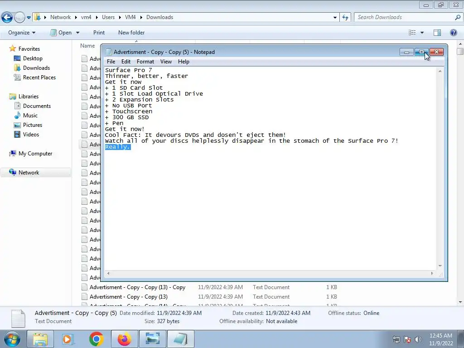
Task: Open Notepad's Help menu
Action: click(184, 62)
